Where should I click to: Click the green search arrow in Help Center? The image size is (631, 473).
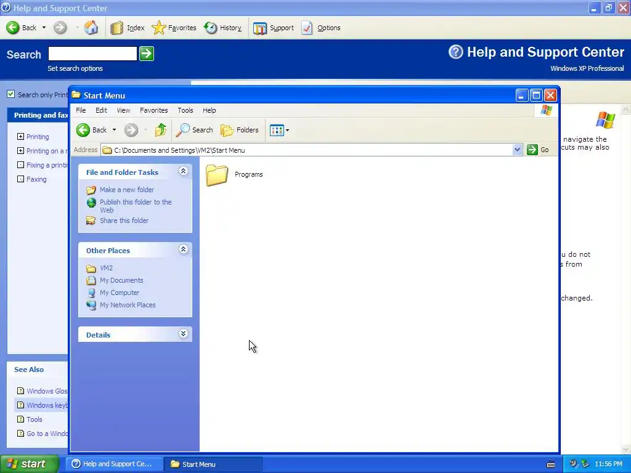point(147,54)
